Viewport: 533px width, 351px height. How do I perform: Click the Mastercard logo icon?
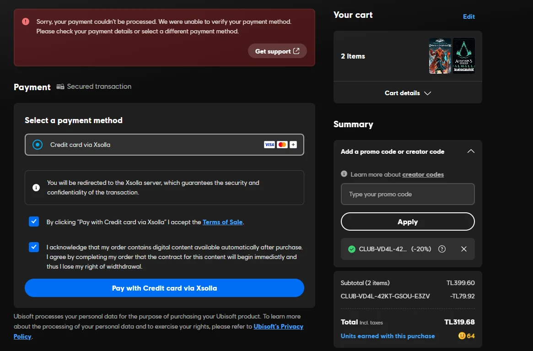[x=282, y=145]
